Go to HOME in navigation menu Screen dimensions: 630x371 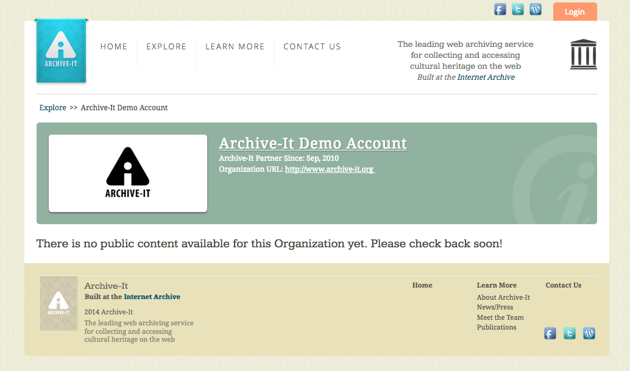(x=114, y=47)
